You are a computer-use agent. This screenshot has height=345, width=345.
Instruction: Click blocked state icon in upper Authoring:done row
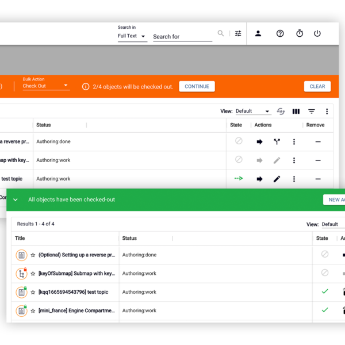coord(239,141)
